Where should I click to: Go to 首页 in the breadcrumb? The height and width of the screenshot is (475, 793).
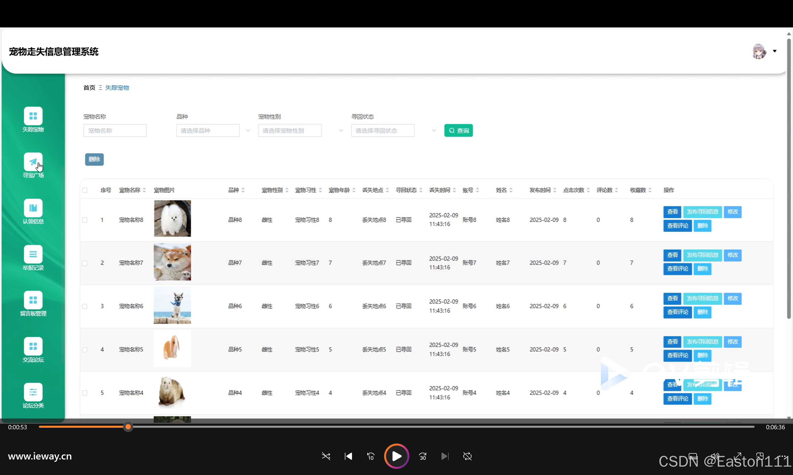pyautogui.click(x=89, y=88)
